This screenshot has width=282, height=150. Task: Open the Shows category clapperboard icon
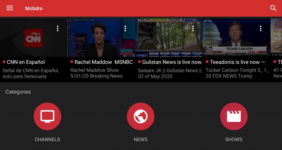pos(234,116)
